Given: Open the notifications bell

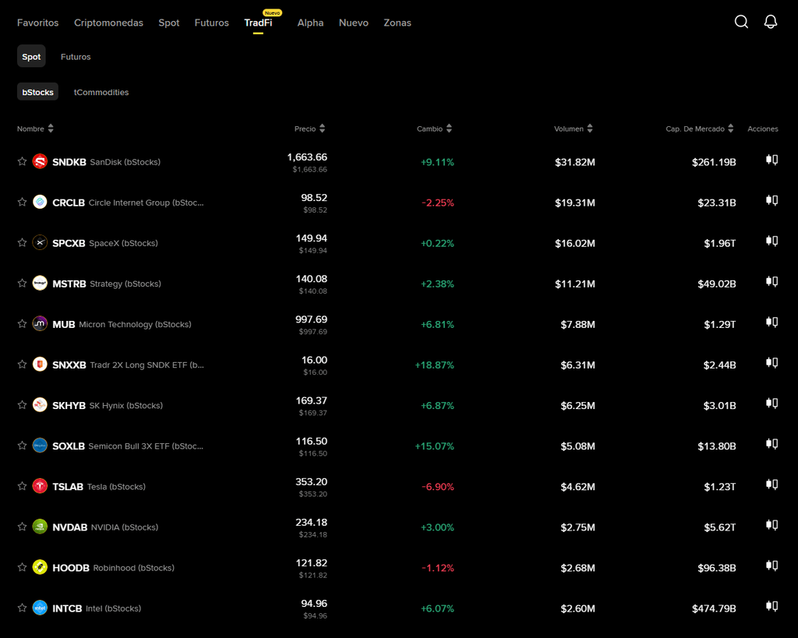Looking at the screenshot, I should point(771,21).
